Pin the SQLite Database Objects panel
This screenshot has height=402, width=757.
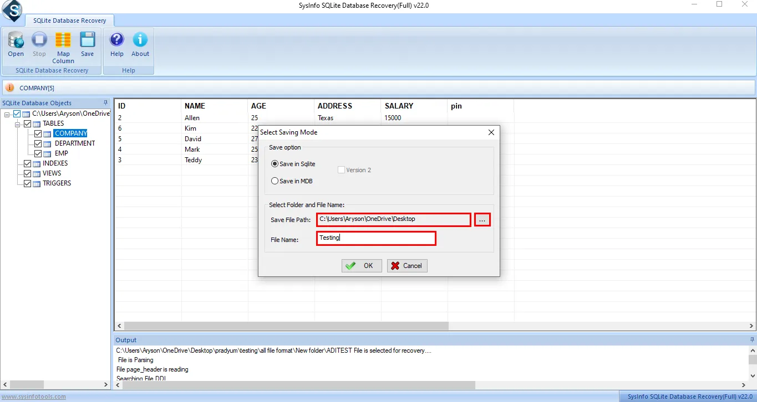pyautogui.click(x=105, y=103)
